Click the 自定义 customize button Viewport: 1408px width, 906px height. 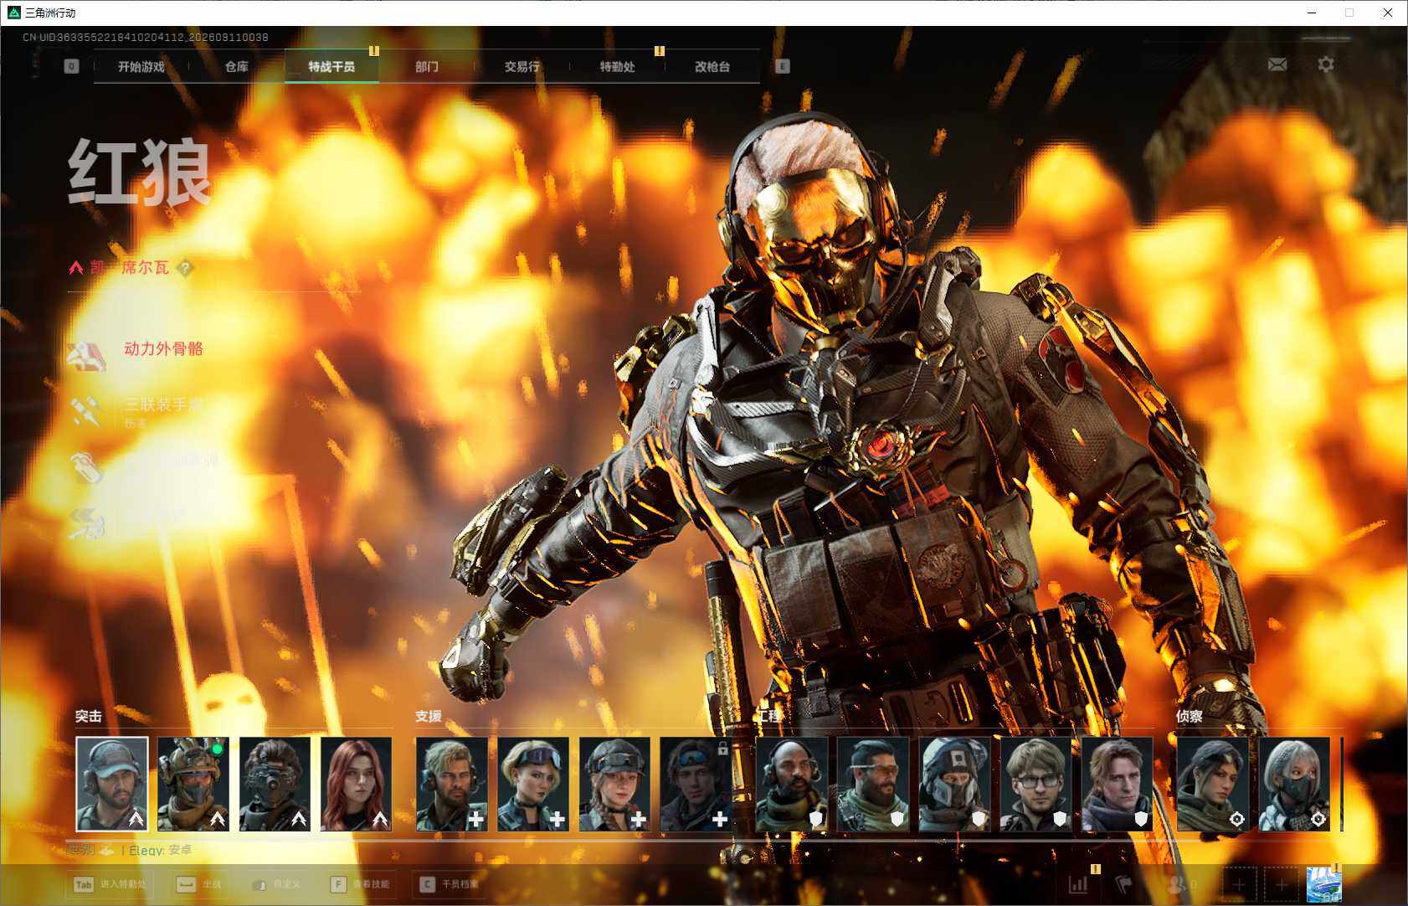click(x=275, y=884)
